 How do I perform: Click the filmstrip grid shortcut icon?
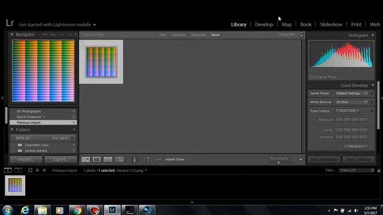pyautogui.click(x=30, y=170)
